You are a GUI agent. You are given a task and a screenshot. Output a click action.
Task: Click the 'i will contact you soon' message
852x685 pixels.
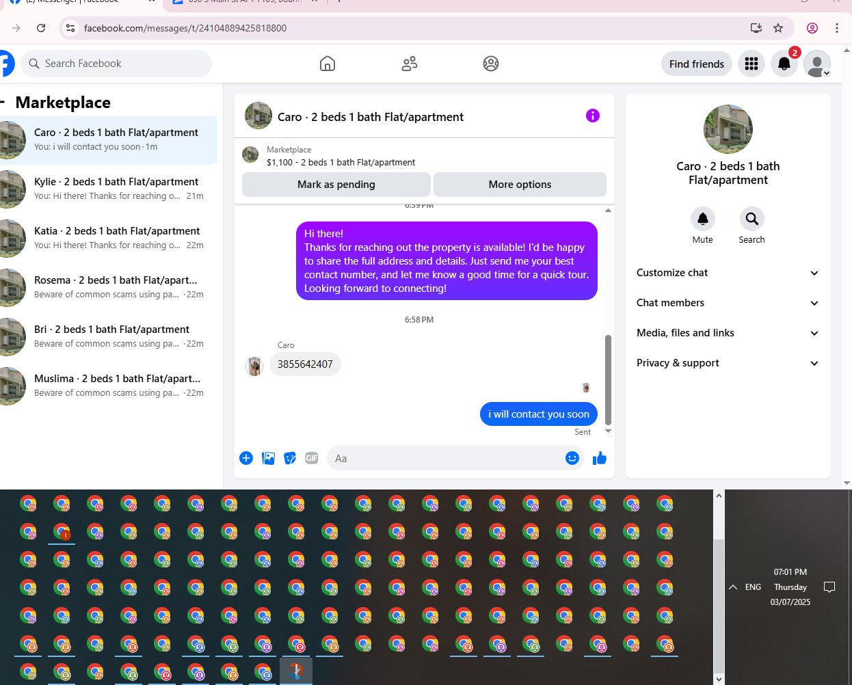(539, 414)
